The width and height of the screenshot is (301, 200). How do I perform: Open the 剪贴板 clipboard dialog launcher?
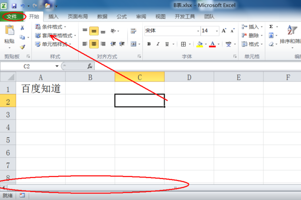tap(28, 56)
